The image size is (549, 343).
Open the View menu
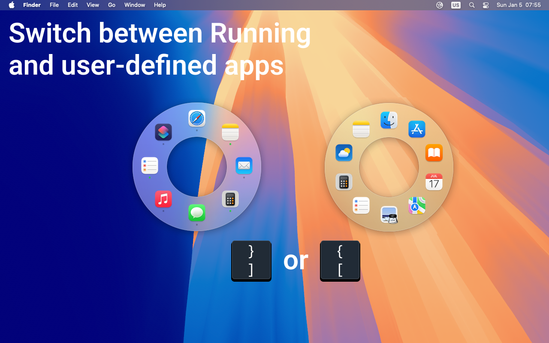pos(93,5)
